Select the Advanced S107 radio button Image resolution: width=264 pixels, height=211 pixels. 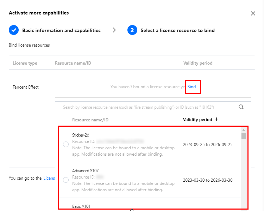[x=65, y=180]
